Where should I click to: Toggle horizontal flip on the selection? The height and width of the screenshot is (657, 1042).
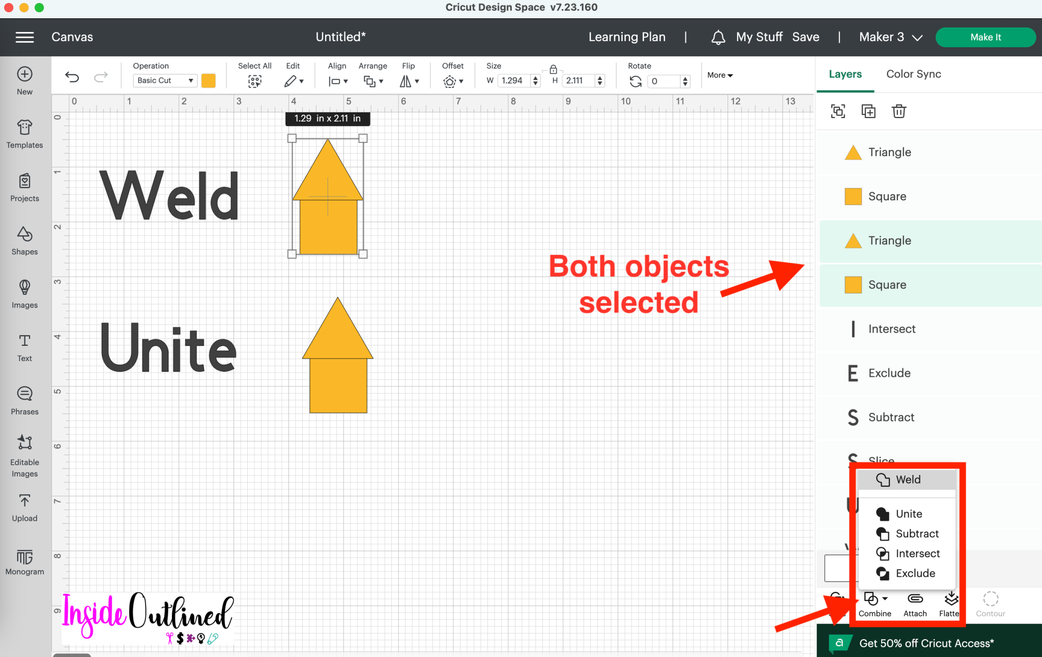(409, 80)
